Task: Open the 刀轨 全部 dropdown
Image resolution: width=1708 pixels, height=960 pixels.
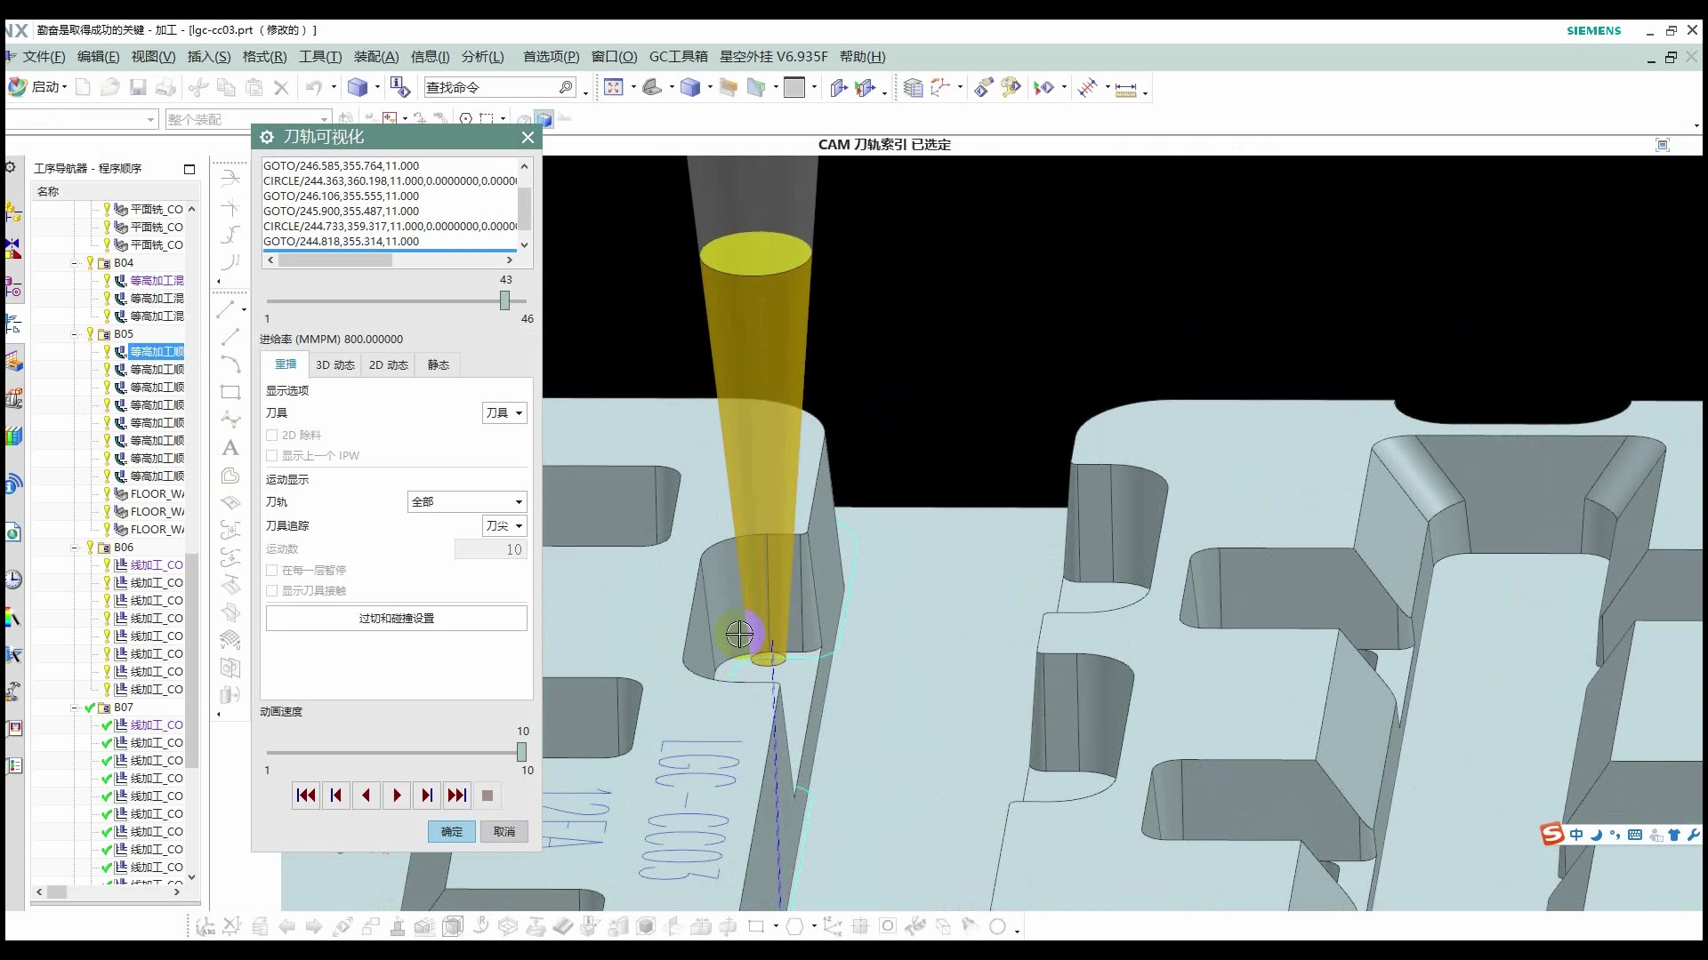Action: coord(467,502)
